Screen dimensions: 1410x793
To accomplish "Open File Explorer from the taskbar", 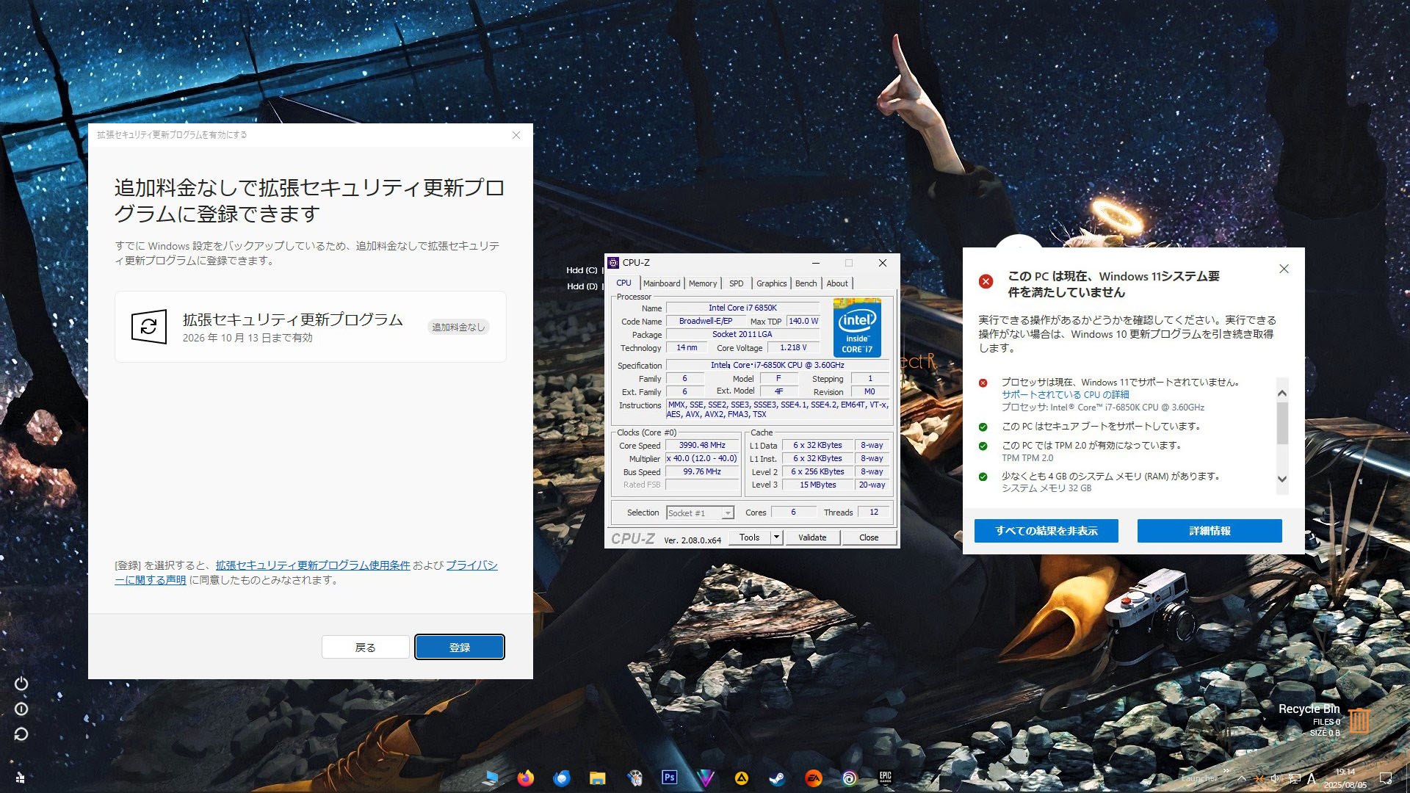I will (597, 778).
